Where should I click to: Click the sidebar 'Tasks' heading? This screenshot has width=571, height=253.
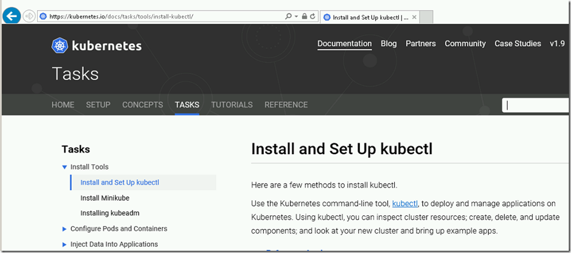tap(76, 149)
